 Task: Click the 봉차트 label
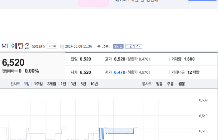pyautogui.click(x=147, y=84)
